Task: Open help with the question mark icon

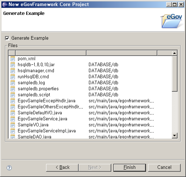Action: [x=9, y=168]
